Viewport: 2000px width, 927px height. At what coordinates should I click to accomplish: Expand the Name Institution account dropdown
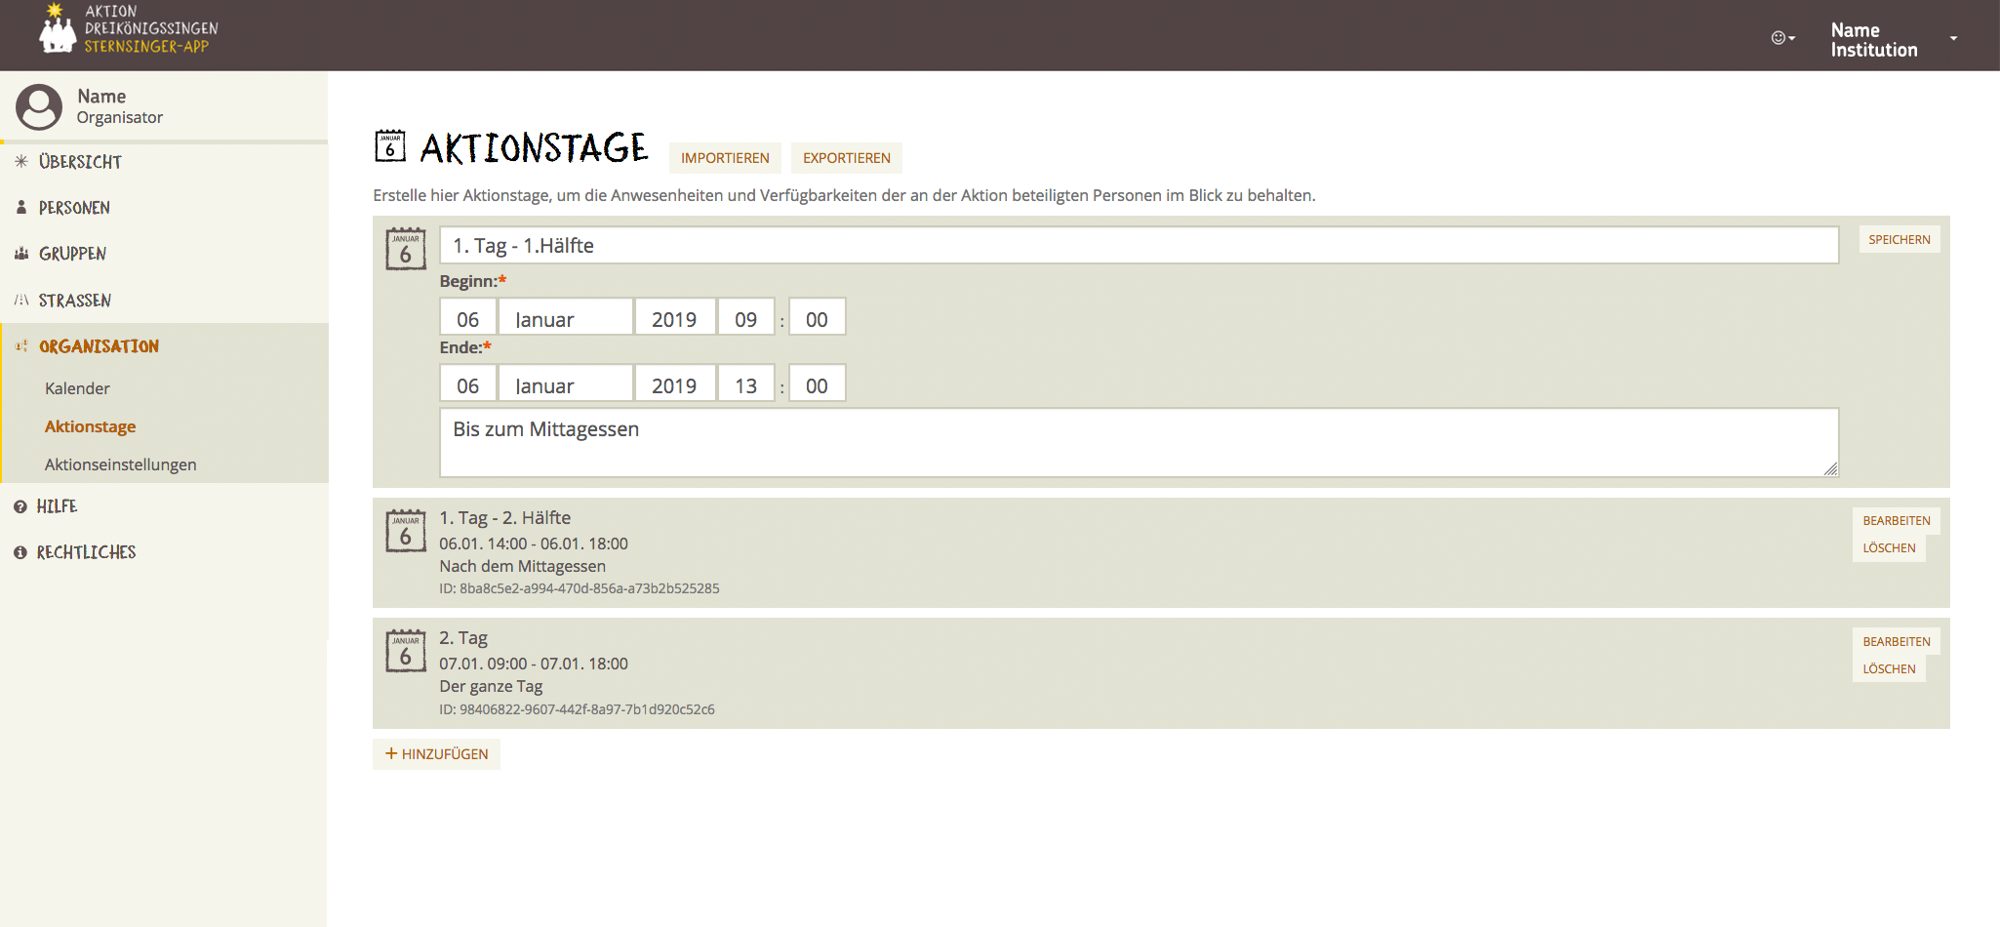pyautogui.click(x=1893, y=39)
